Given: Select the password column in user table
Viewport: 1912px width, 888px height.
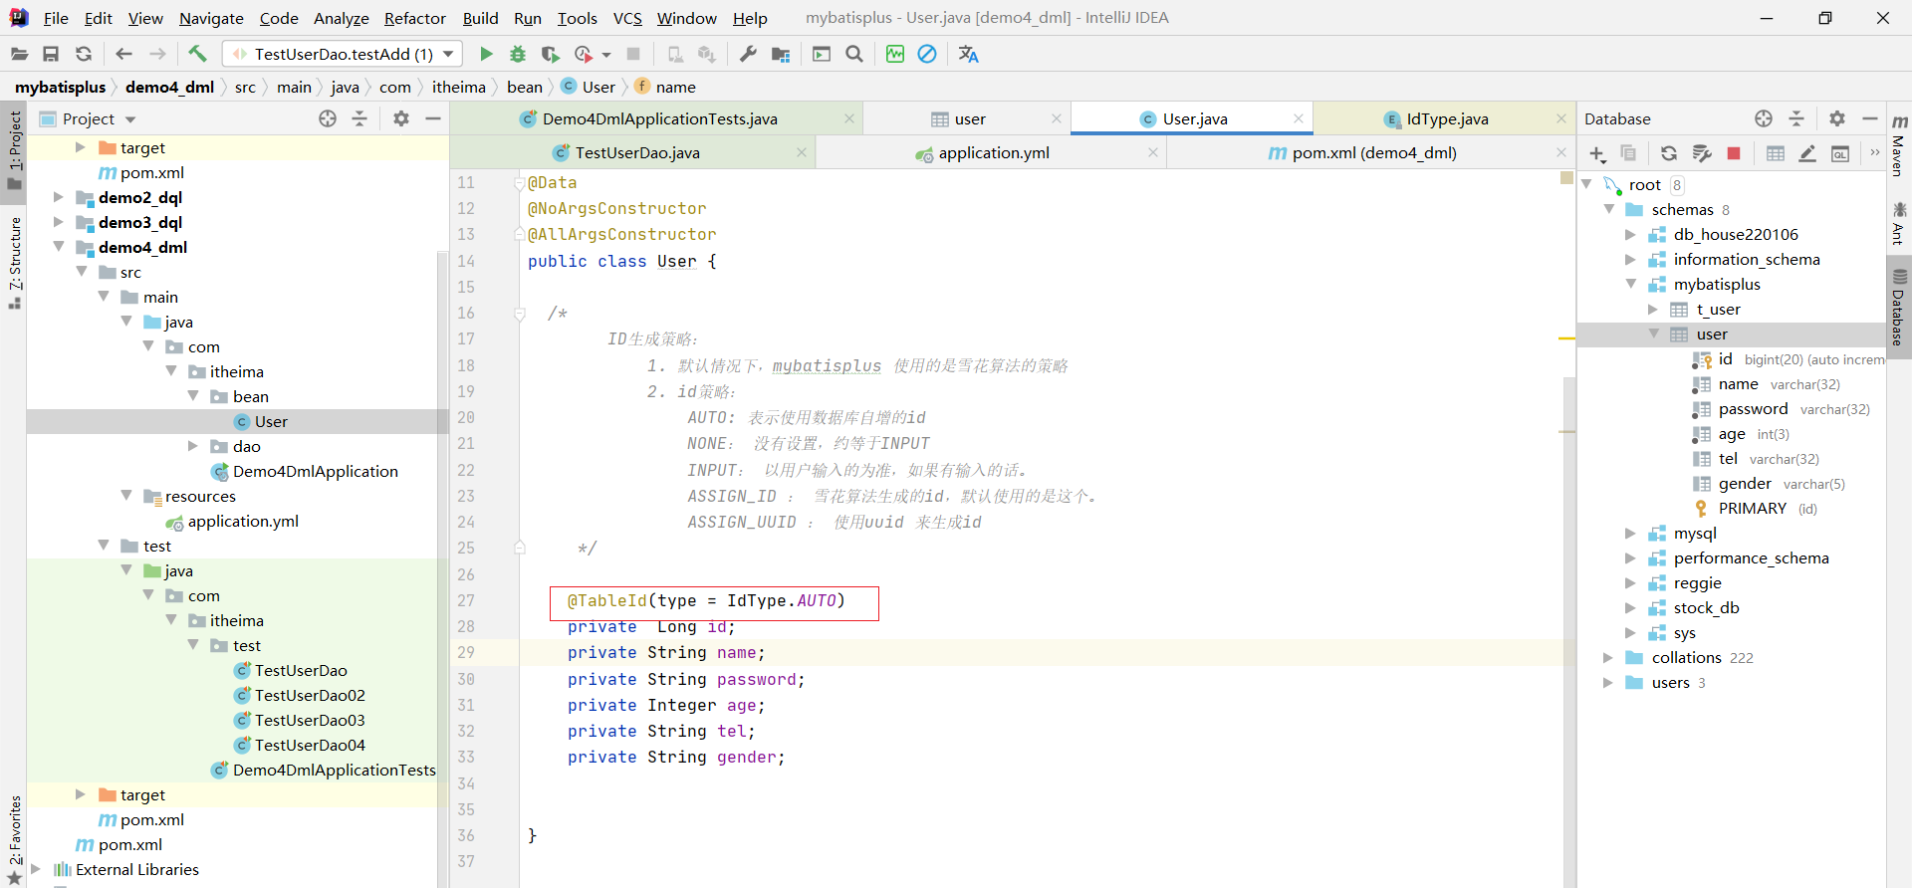Looking at the screenshot, I should [1753, 409].
